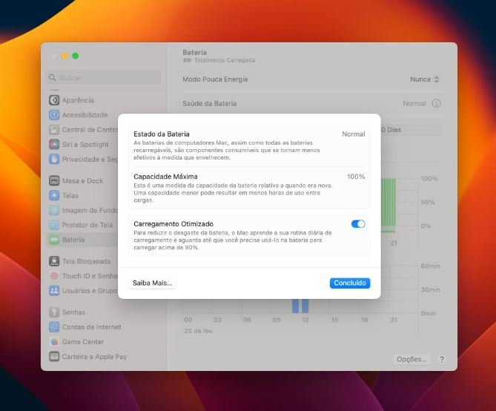
Task: Click the Protetor de Tela icon
Action: coord(54,225)
